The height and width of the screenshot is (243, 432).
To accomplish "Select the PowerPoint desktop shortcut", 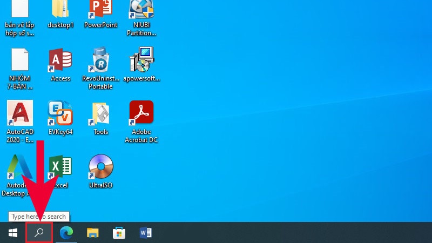I will click(x=100, y=9).
